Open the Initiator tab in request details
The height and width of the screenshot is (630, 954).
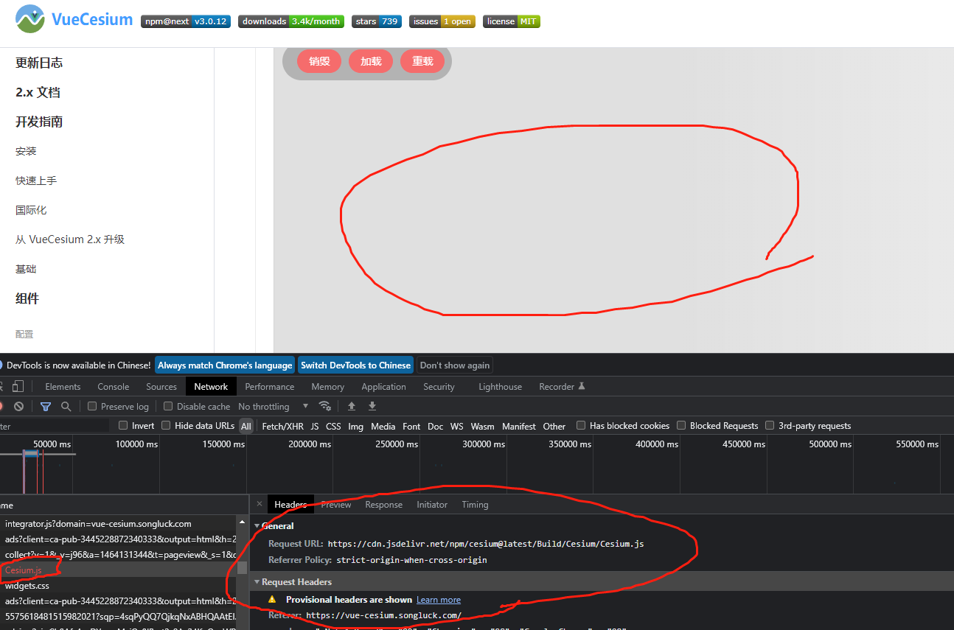(432, 504)
